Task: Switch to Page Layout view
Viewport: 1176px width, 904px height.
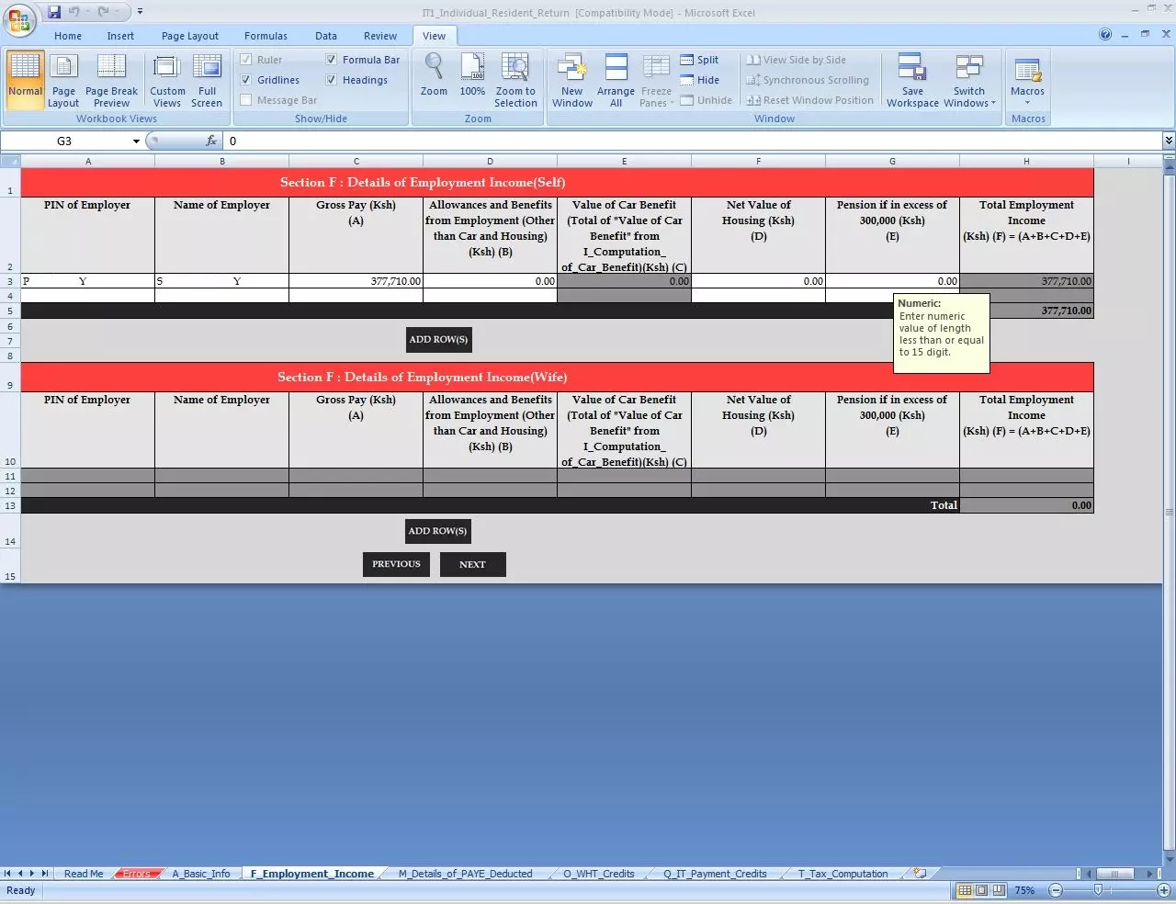Action: (63, 80)
